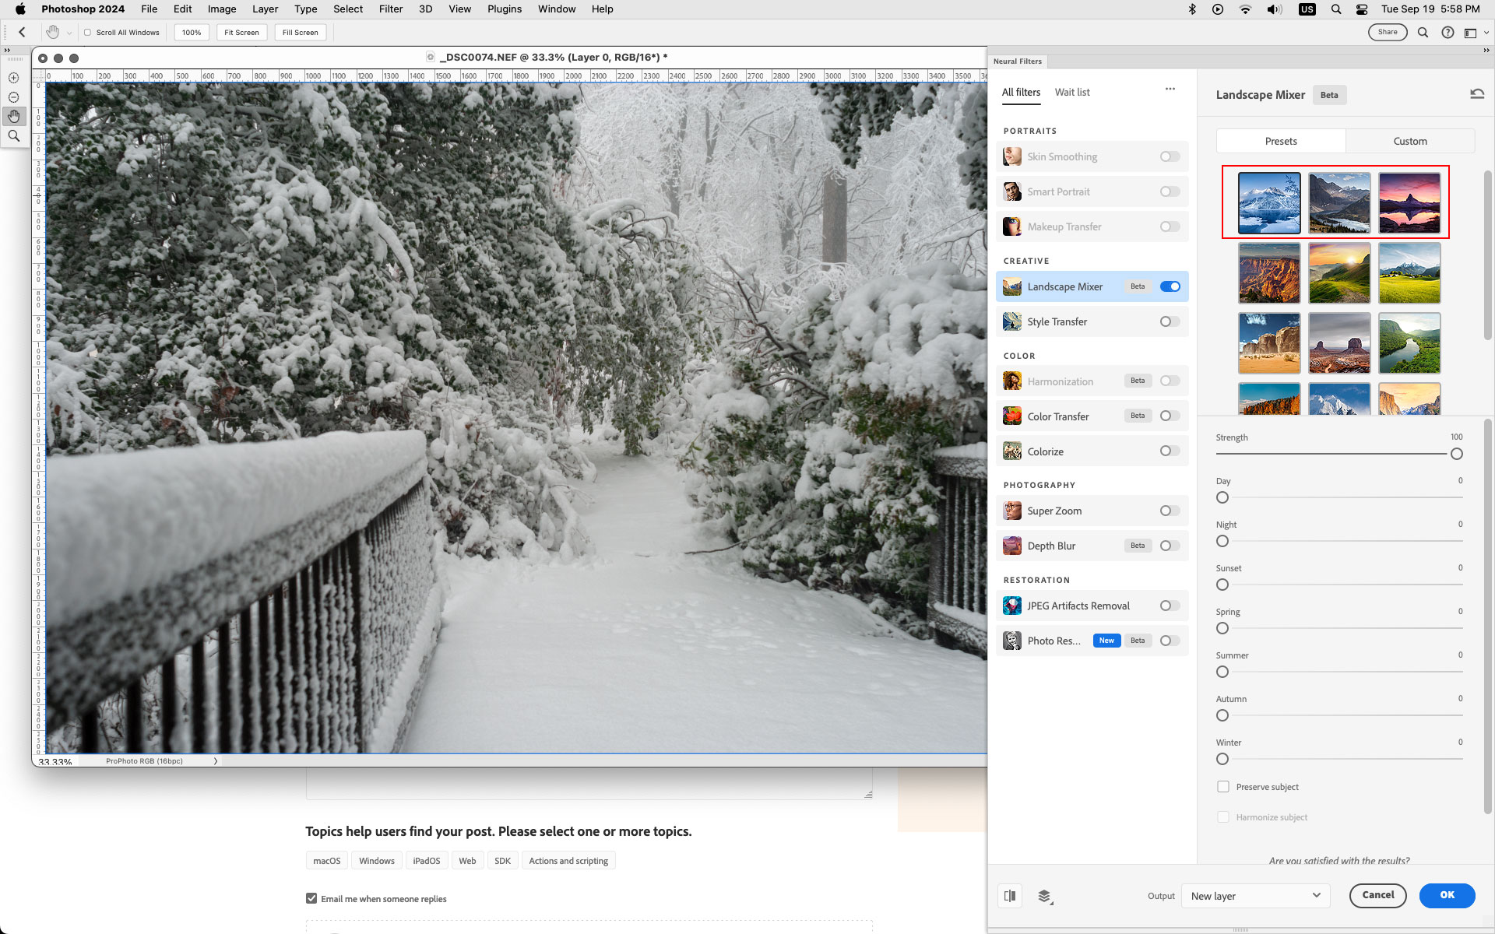Screen dimensions: 1495x934
Task: Click the Depth Blur filter icon
Action: (1010, 545)
